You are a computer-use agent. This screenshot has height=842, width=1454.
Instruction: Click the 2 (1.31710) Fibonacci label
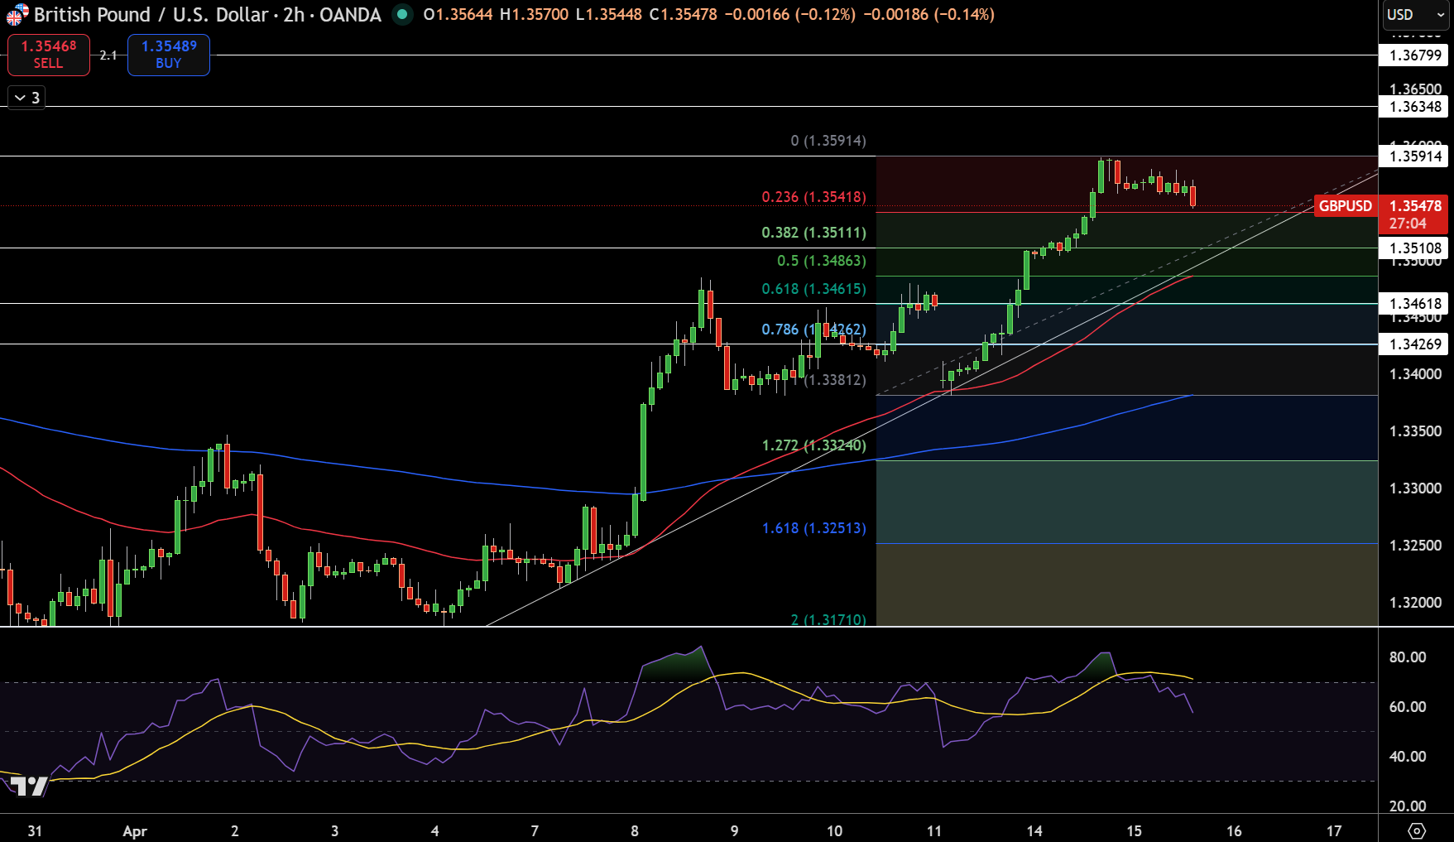pyautogui.click(x=828, y=619)
